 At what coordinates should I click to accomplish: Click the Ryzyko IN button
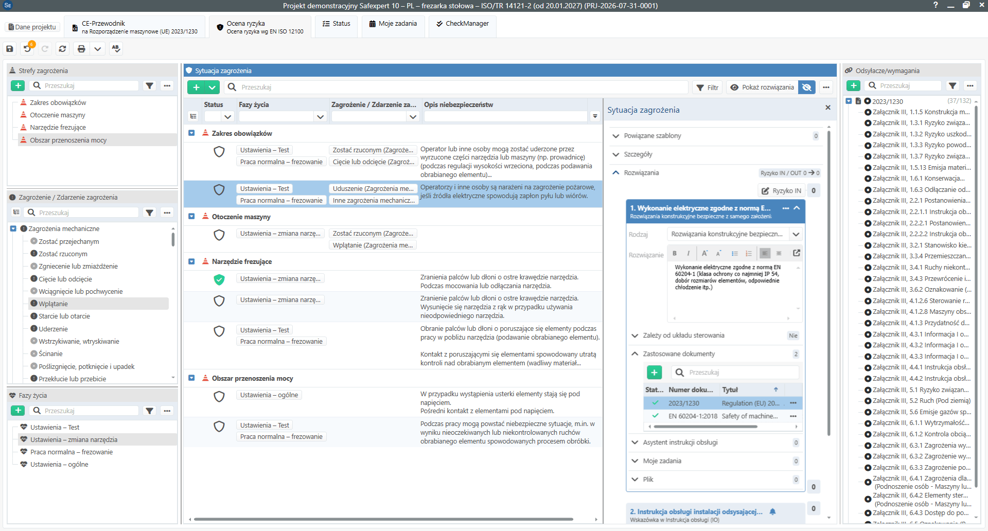[x=781, y=191]
